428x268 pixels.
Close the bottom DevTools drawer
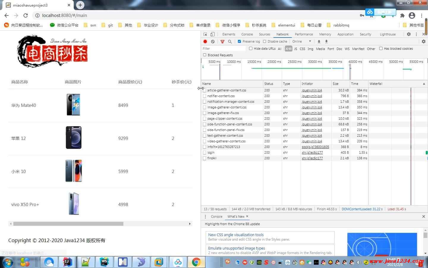click(424, 216)
